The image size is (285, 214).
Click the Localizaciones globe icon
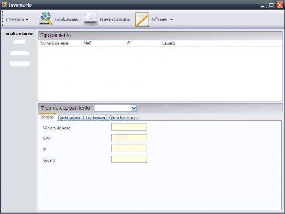(x=46, y=18)
